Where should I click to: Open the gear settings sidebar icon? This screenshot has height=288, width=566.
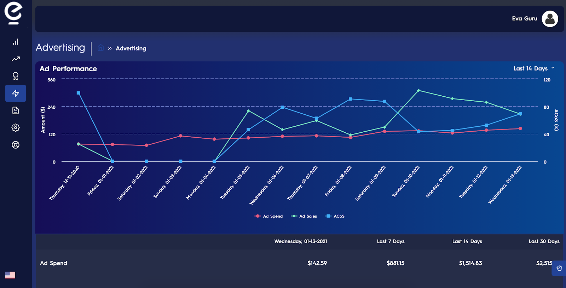point(16,128)
